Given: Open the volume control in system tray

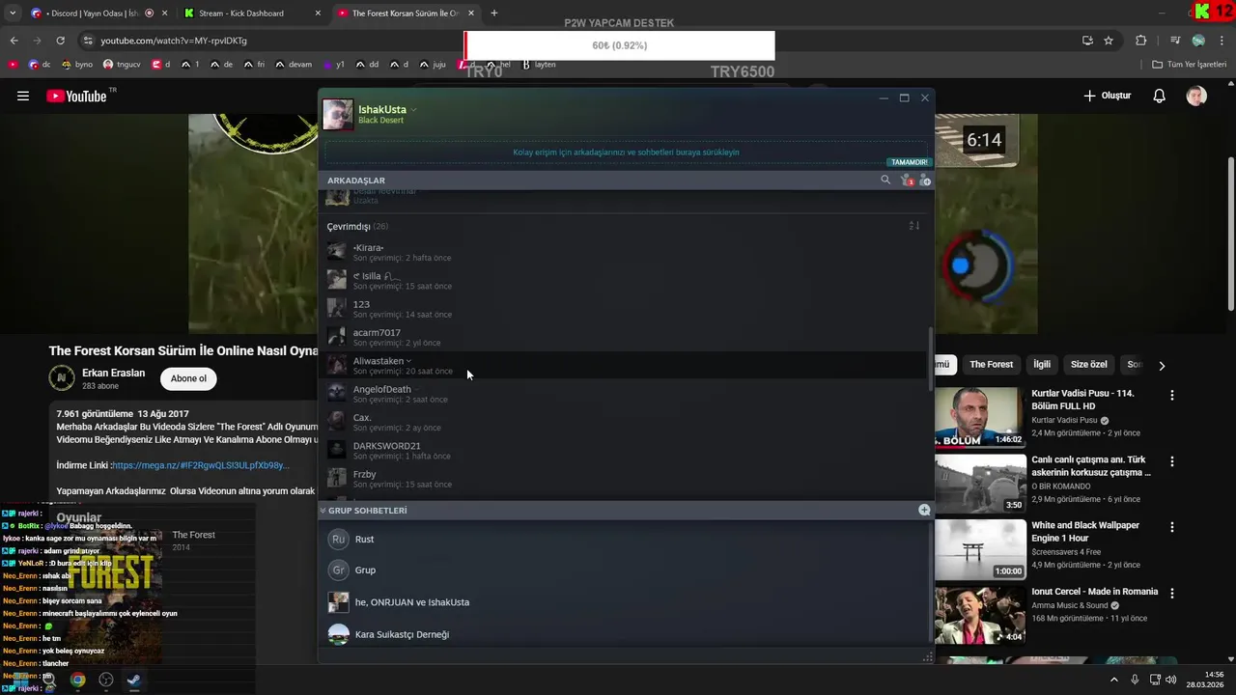Looking at the screenshot, I should [x=1170, y=680].
